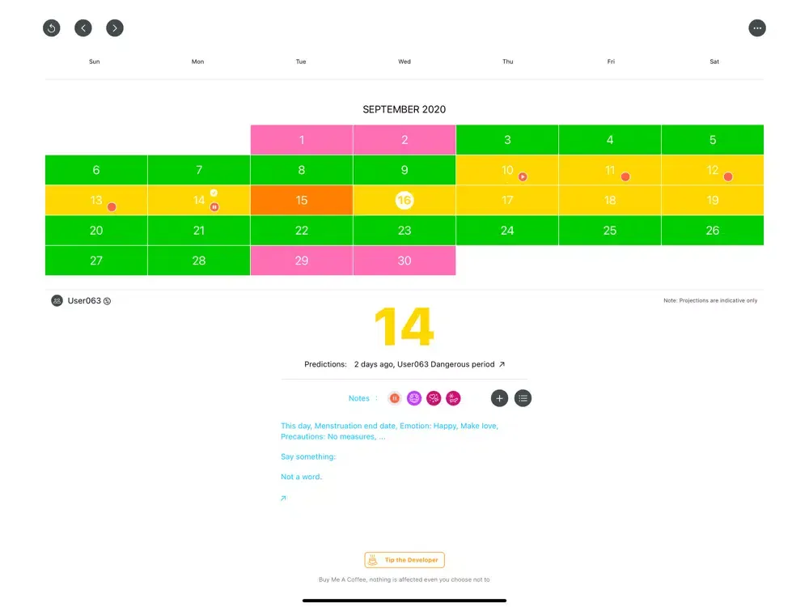The image size is (809, 607).
Task: Select green date 25
Action: 610,230
